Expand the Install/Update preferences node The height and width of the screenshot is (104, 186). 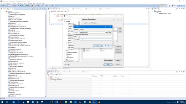click(65, 58)
